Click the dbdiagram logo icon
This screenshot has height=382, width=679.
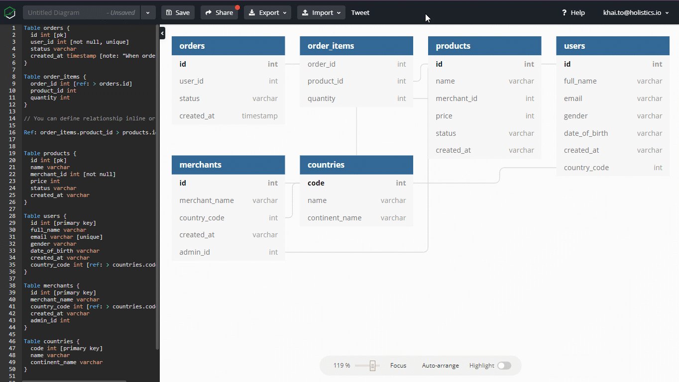10,12
